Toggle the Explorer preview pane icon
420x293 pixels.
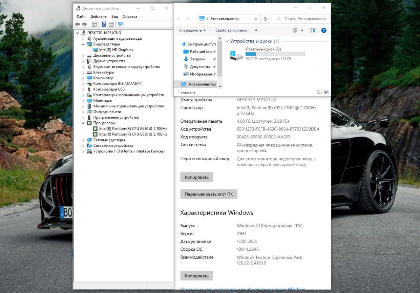tap(312, 30)
